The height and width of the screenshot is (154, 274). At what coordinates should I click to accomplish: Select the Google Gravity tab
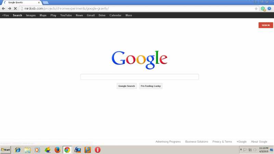pyautogui.click(x=22, y=2)
